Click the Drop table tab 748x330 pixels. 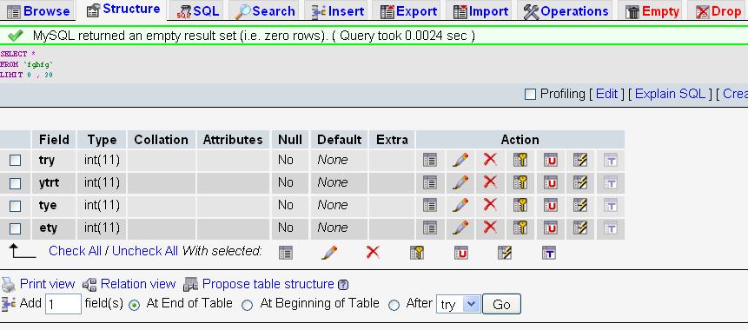pyautogui.click(x=718, y=11)
